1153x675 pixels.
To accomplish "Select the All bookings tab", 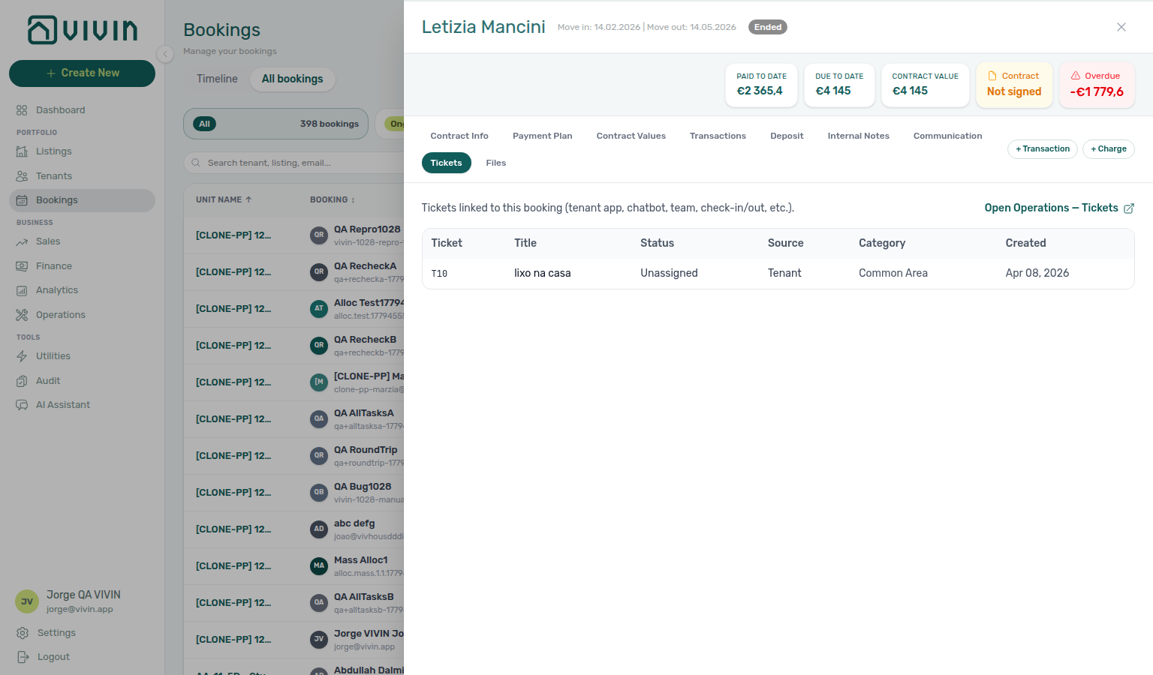I will [293, 79].
